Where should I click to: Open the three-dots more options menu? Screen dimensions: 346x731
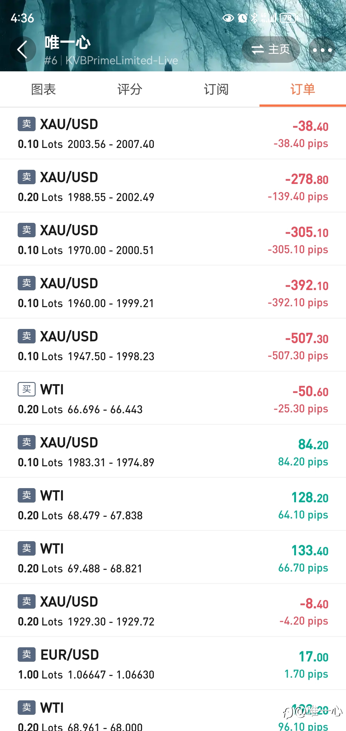pos(322,50)
